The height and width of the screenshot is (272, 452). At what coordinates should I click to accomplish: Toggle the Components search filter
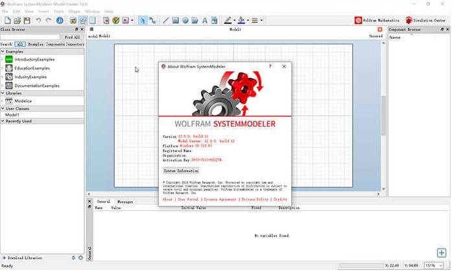54,44
